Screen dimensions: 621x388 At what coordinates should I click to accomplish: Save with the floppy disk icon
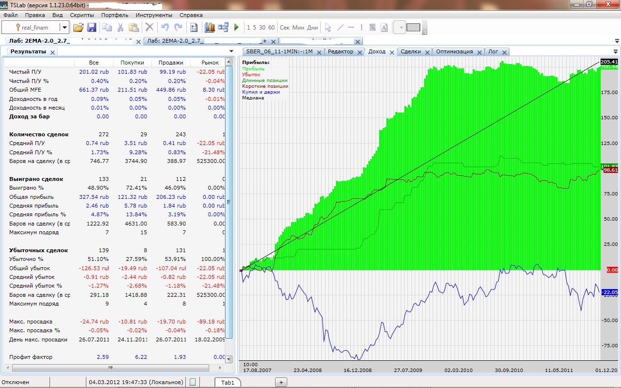pos(92,28)
